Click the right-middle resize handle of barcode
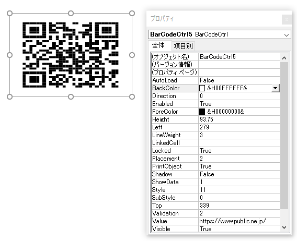Image resolution: width=297 pixels, height=241 pixels. (132, 55)
